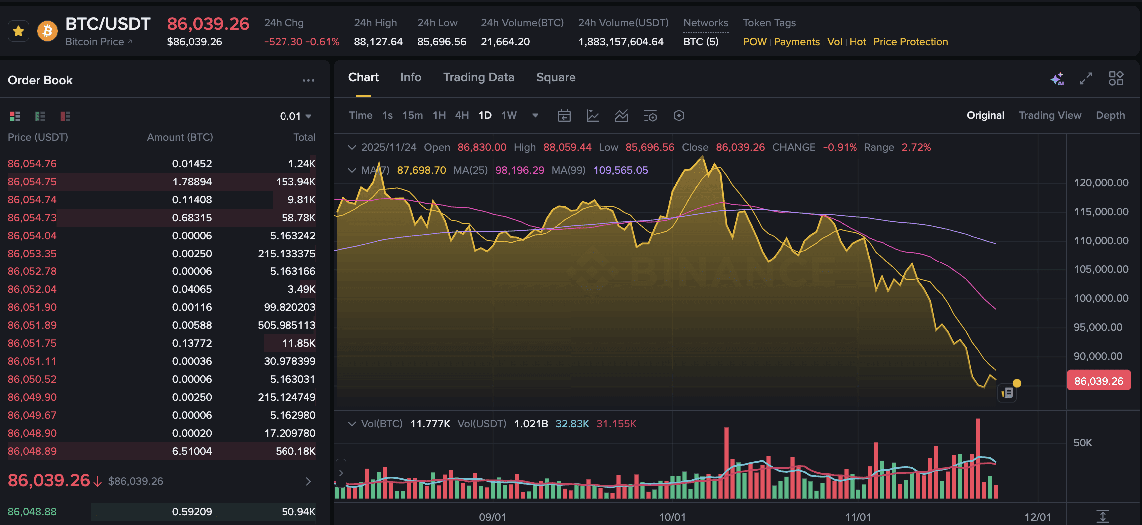
Task: Open the chart settings list icon
Action: [x=650, y=116]
